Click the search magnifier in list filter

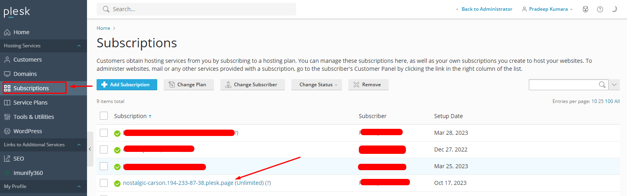click(x=602, y=85)
